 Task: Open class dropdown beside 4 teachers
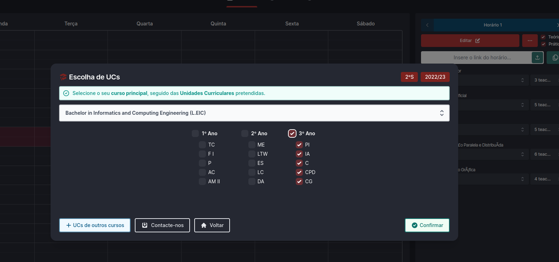pos(493,179)
